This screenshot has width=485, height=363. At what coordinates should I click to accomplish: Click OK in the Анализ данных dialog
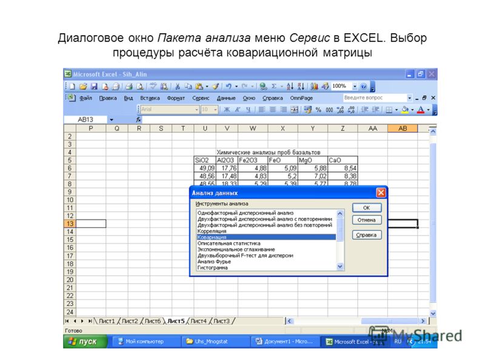tap(367, 208)
